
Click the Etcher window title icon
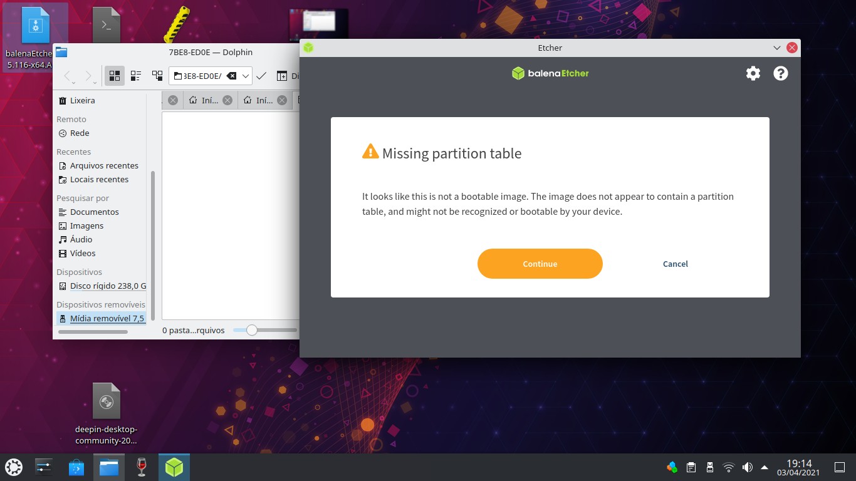point(308,48)
